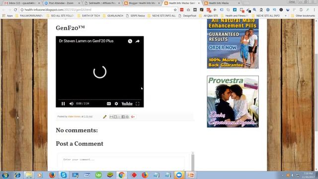Enter fullscreen mode on the video
Screen dimensions: 318x179
[x=138, y=104]
